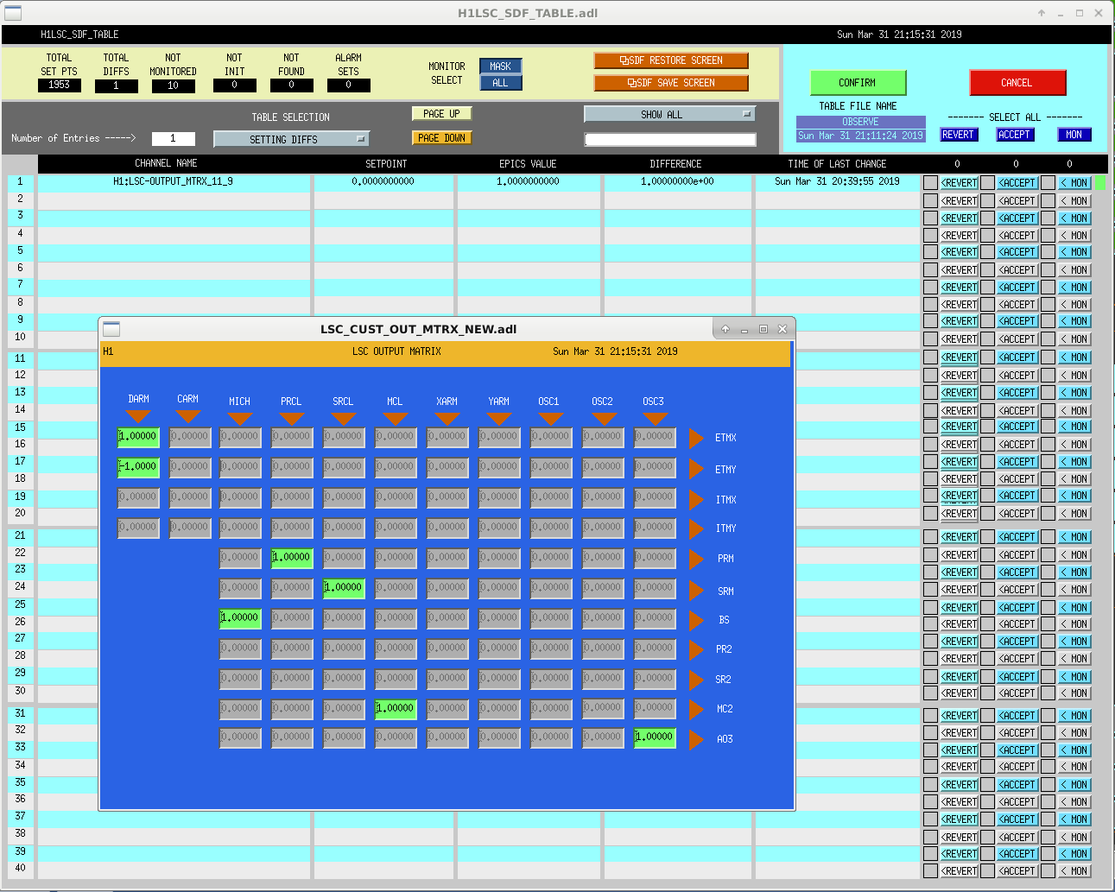Roll up the H1LSC_SDF_TABLE window with the arrow button

point(1042,13)
